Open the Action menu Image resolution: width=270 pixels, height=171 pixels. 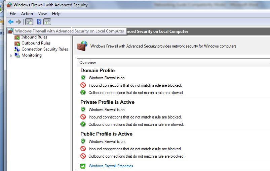coord(27,14)
